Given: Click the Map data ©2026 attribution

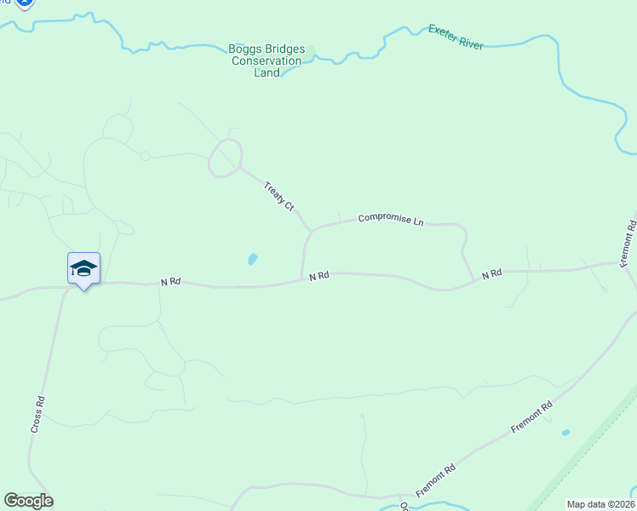Looking at the screenshot, I should (x=601, y=504).
